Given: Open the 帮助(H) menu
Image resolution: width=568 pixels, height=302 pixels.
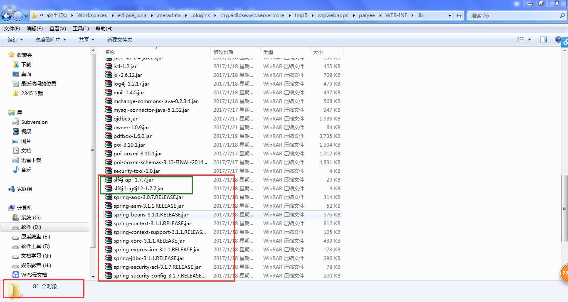Looking at the screenshot, I should coord(104,29).
